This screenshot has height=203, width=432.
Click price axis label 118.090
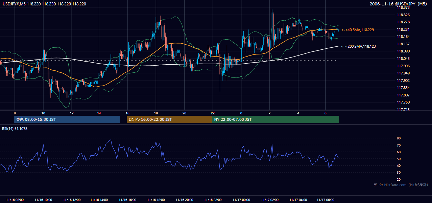click(x=403, y=51)
